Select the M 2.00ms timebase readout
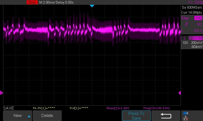The width and height of the screenshot is (203, 121). pyautogui.click(x=47, y=2)
